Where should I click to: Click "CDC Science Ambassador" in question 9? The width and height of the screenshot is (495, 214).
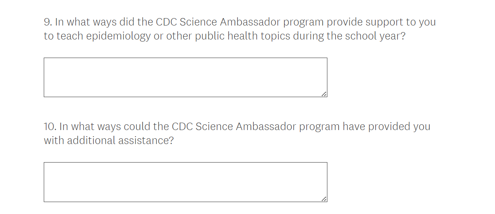click(x=217, y=22)
